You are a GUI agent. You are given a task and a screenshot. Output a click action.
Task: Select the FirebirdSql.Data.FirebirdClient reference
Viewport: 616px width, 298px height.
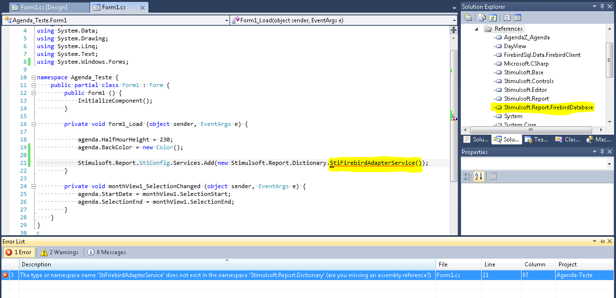click(x=542, y=55)
